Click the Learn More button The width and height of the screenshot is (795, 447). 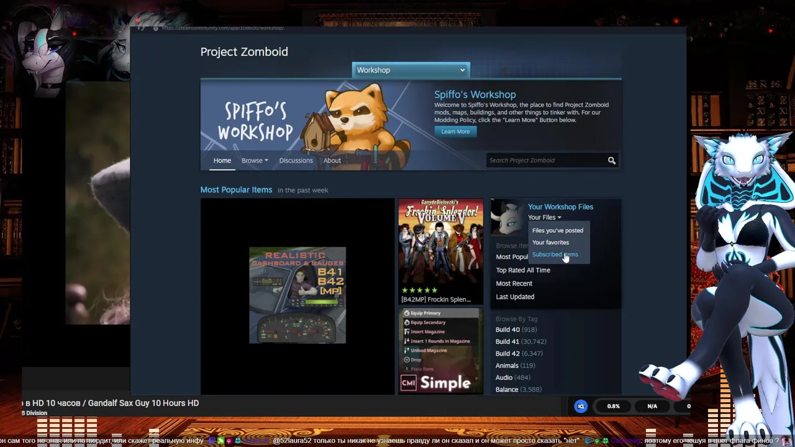point(455,132)
